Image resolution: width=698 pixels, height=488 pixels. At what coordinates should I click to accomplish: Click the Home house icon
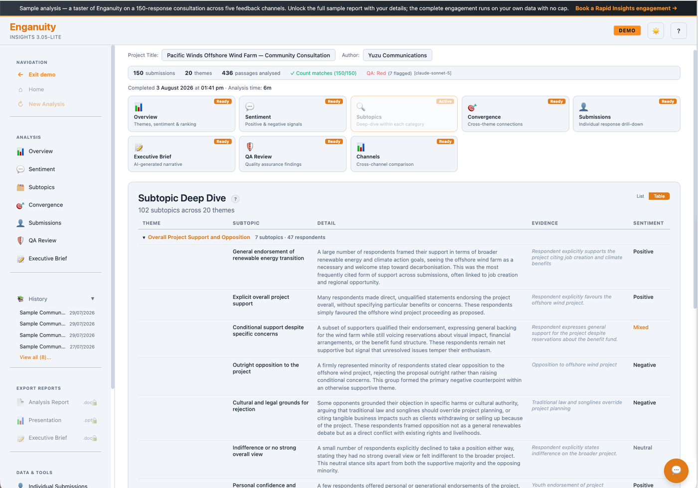20,90
